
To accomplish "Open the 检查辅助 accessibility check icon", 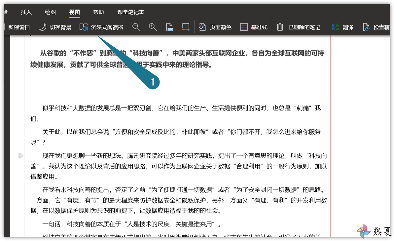I will 366,27.
